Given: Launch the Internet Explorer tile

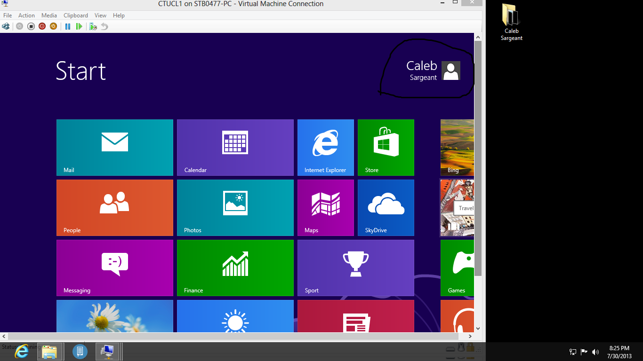Looking at the screenshot, I should click(326, 148).
